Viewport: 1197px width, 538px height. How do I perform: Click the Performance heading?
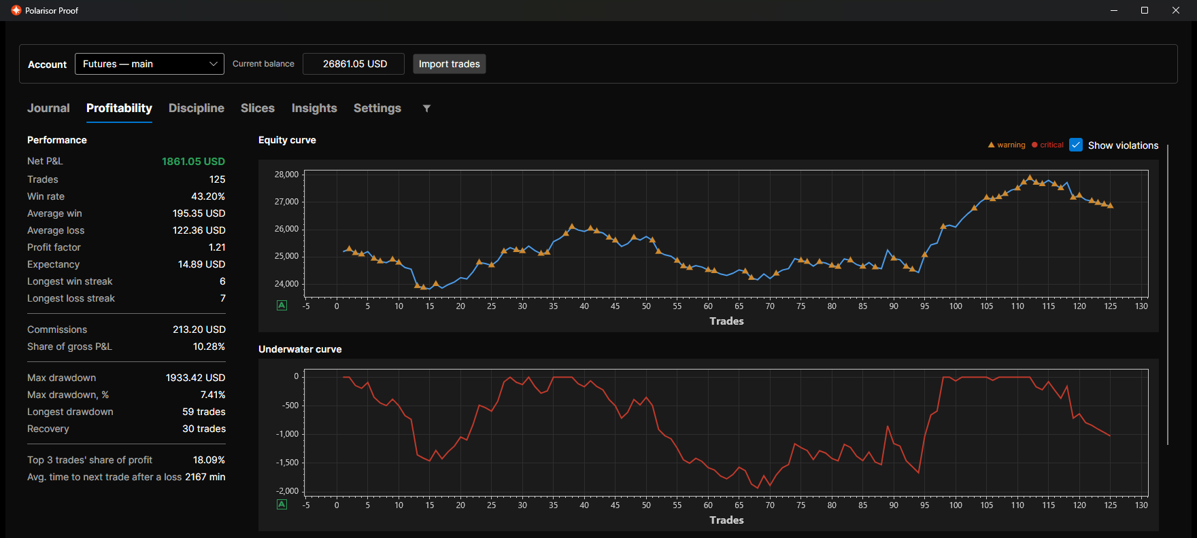pyautogui.click(x=57, y=140)
